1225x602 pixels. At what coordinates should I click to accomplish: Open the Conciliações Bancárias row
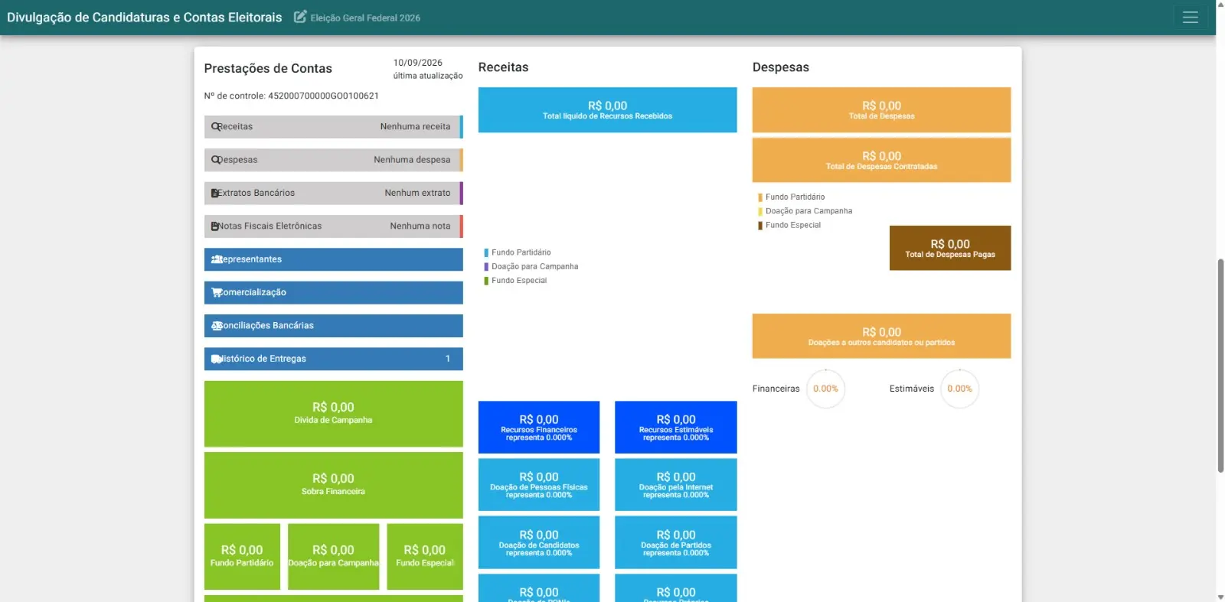[333, 326]
